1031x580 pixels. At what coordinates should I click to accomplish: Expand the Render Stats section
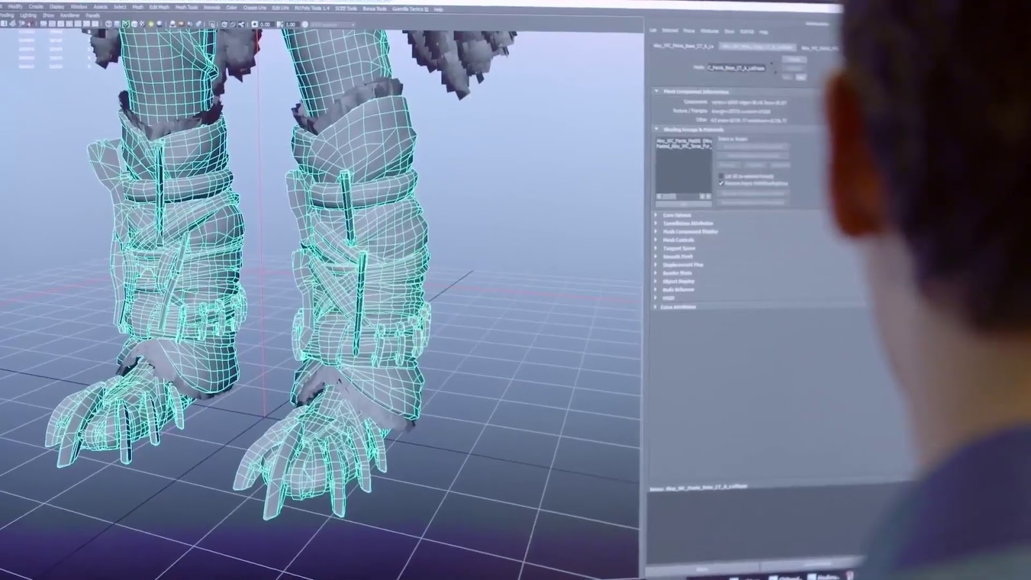coord(657,273)
